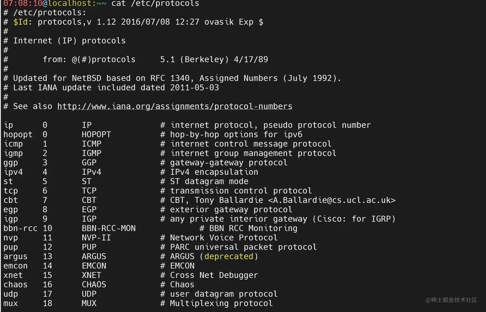Screen dimensions: 486x312
Task: Click the 'Cross Net Debugger' comment
Action: point(214,275)
